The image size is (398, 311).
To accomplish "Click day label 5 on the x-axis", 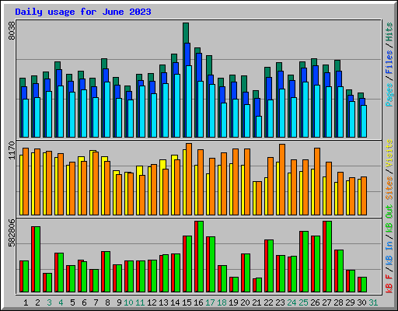I will (x=72, y=302).
